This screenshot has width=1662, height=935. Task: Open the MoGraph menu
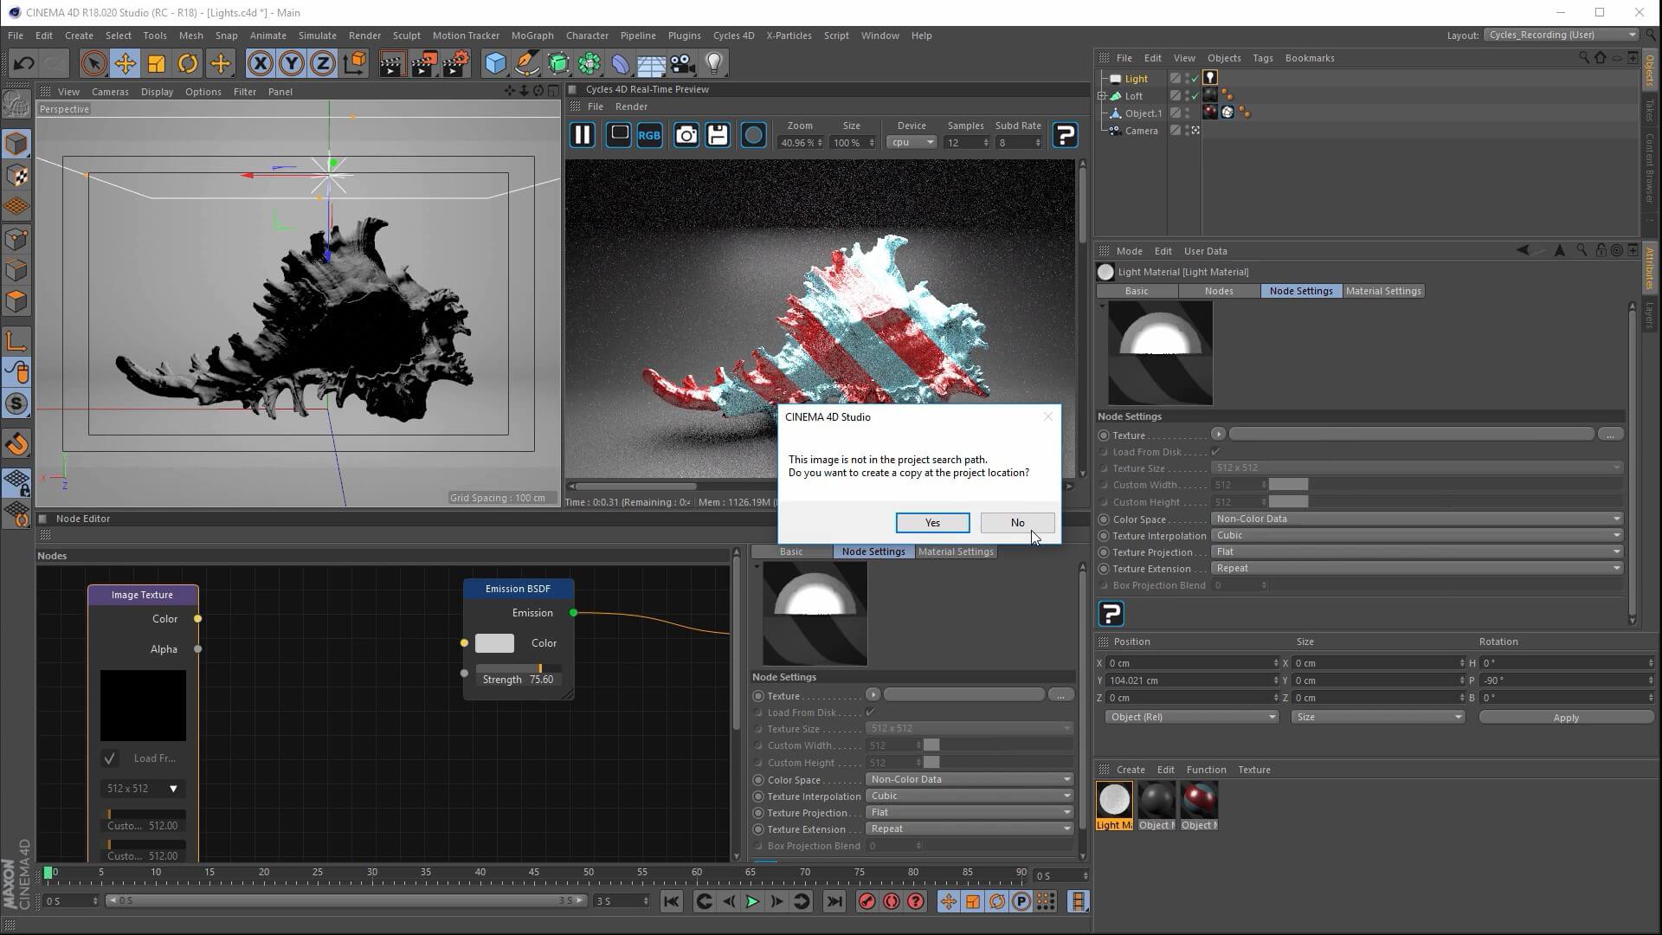532,35
